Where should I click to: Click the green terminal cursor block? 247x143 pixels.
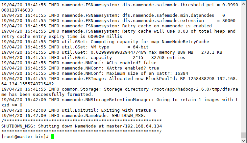tap(53, 136)
